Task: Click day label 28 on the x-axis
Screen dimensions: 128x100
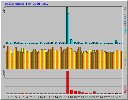Action: click(x=109, y=97)
